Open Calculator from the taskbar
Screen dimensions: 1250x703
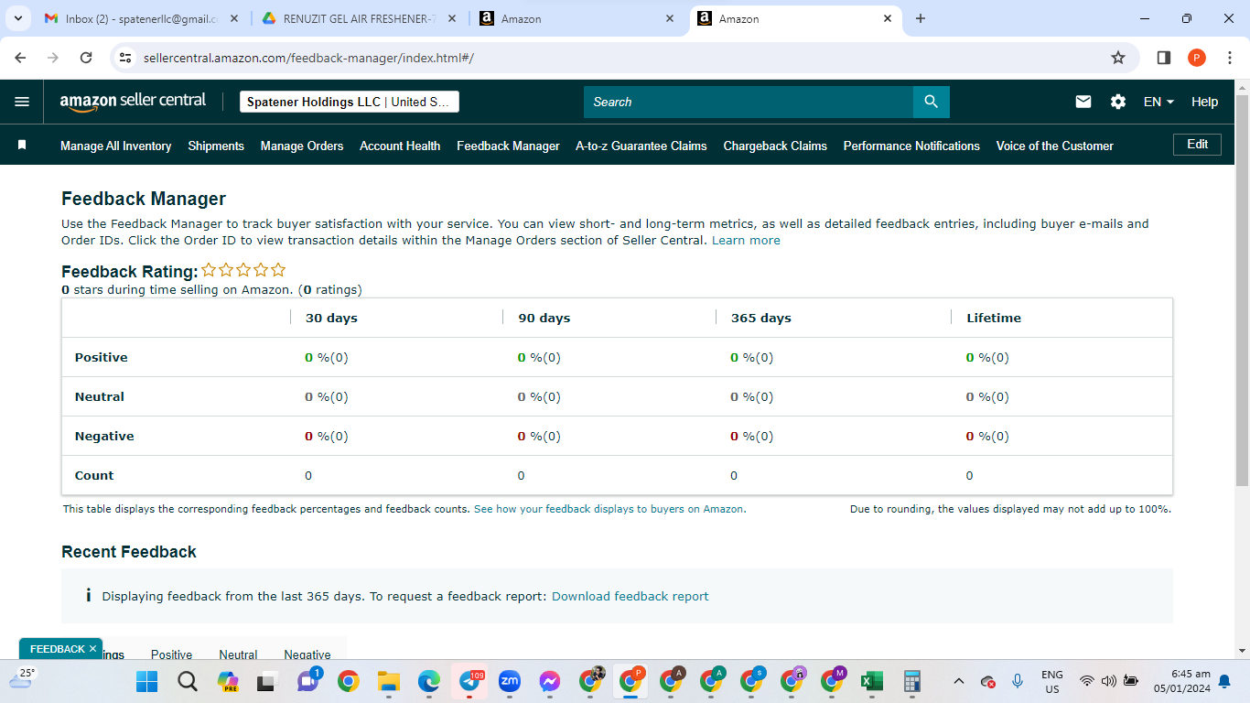tap(911, 681)
